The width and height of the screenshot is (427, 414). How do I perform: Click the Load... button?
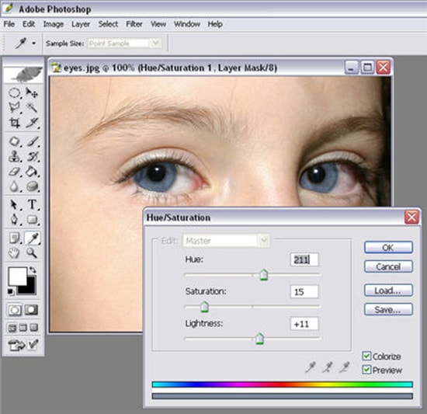point(388,290)
